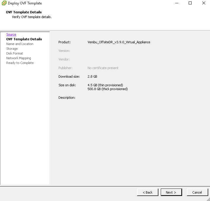Click the window resize grip corner

click(x=208, y=199)
